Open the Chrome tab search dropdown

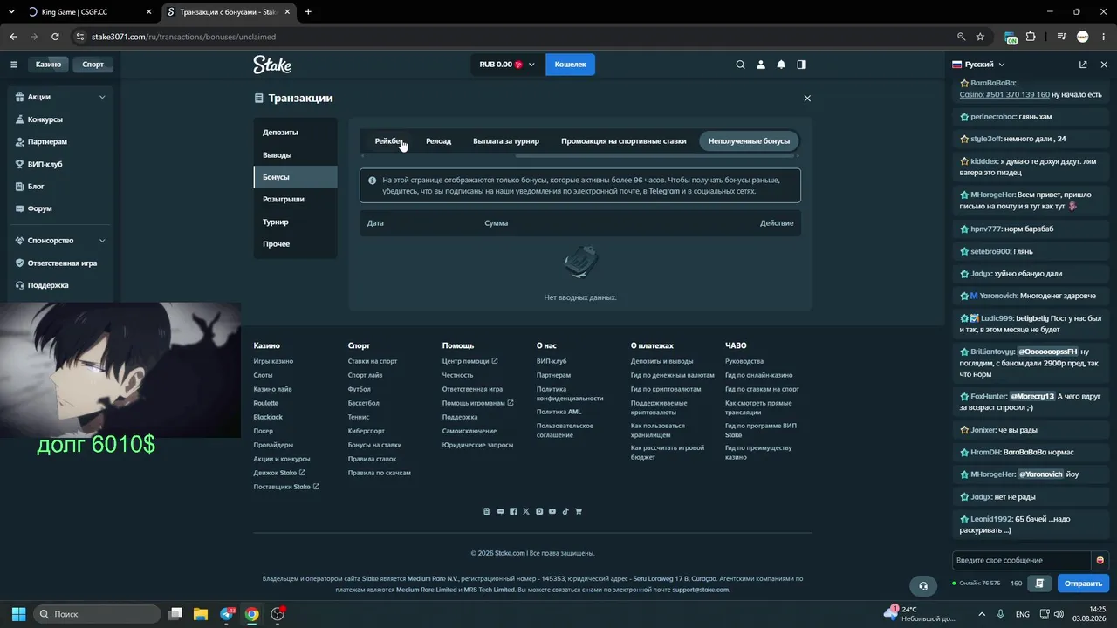(12, 12)
